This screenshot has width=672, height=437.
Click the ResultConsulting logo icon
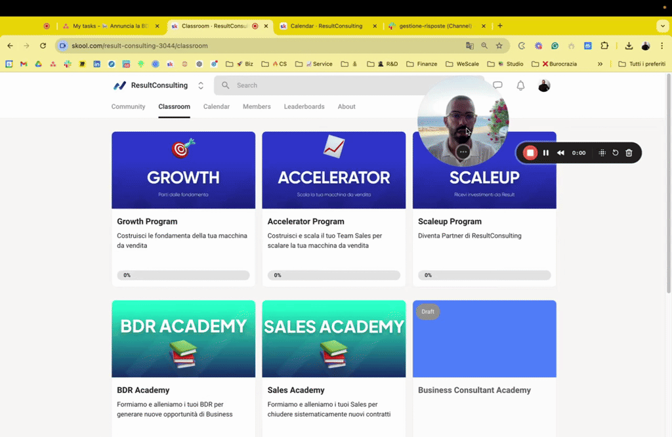119,85
